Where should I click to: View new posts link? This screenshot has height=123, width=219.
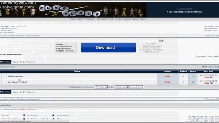[210, 28]
